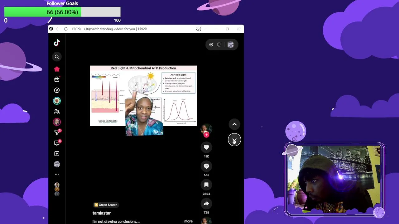Close the TikTok window
Viewport: 399px width, 224px height.
click(238, 29)
